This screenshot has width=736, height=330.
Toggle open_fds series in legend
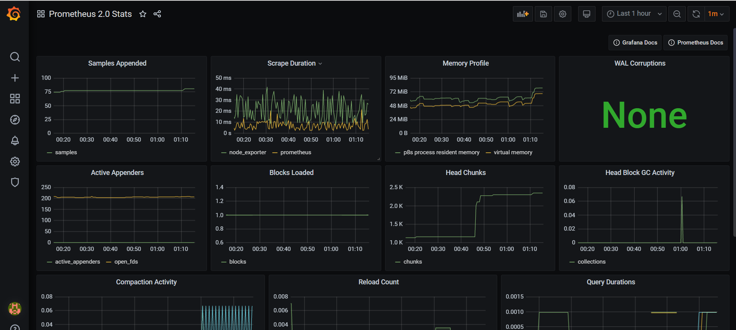(x=126, y=262)
